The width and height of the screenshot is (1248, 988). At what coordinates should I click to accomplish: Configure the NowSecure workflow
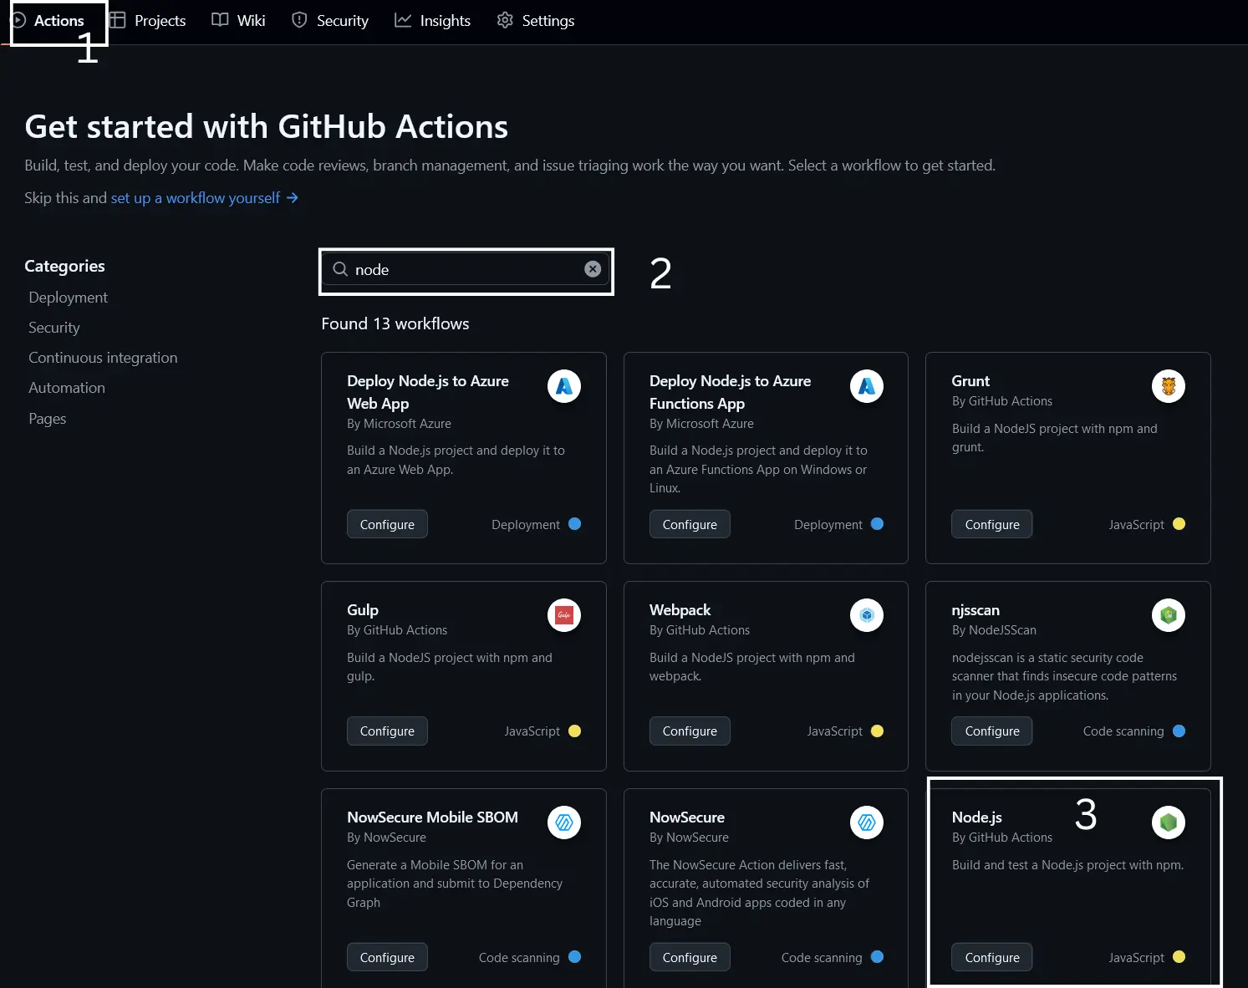(x=690, y=957)
